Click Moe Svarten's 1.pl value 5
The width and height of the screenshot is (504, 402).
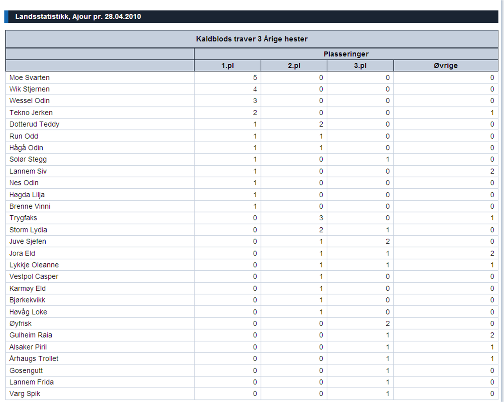(255, 77)
